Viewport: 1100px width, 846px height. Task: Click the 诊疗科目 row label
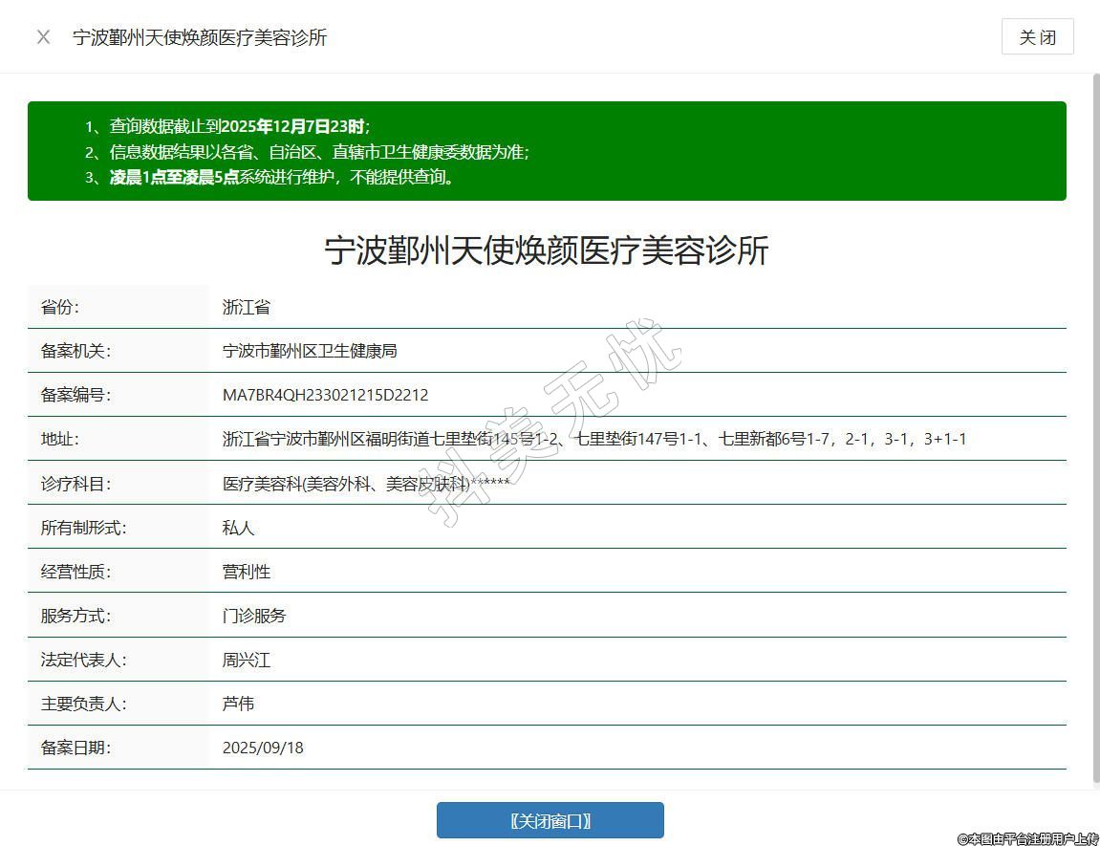(x=76, y=484)
